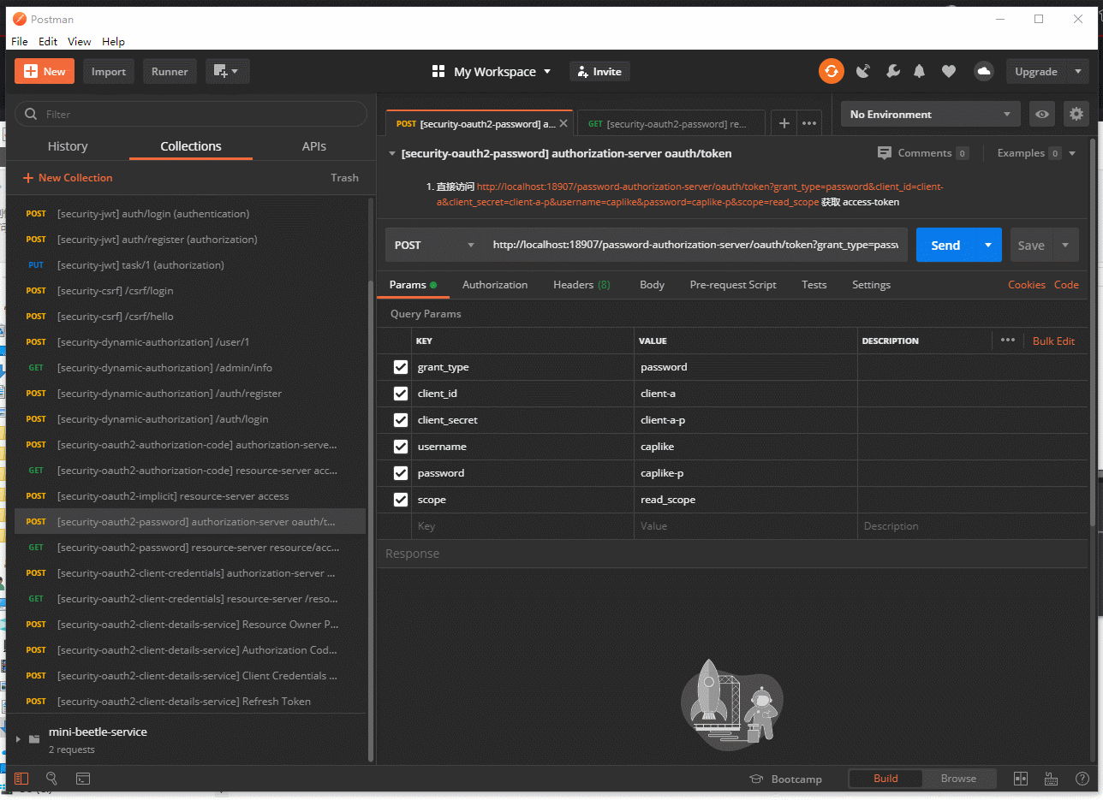
Task: Click the new window plus-tab icon button
Action: [x=228, y=72]
